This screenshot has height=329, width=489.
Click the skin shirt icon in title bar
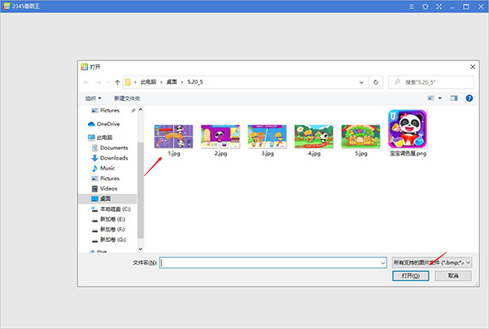425,7
